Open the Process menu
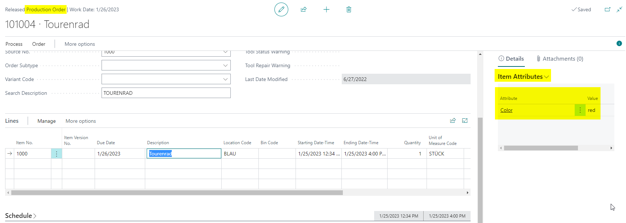 14,44
